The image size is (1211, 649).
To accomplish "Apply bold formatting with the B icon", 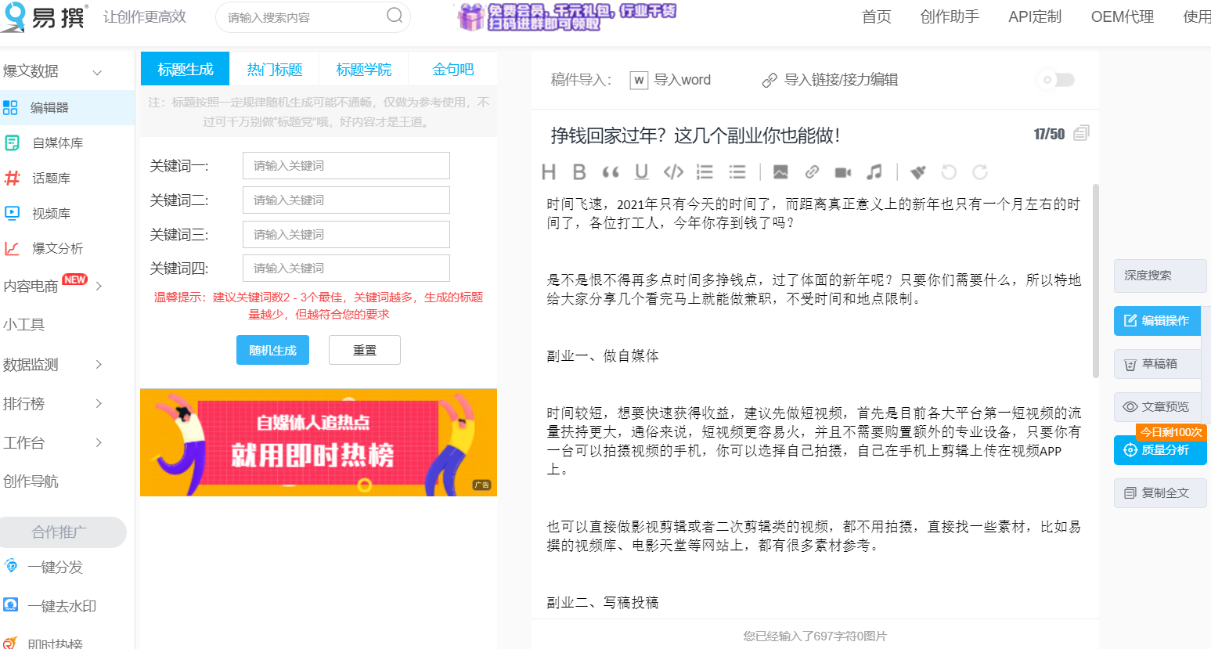I will 579,172.
